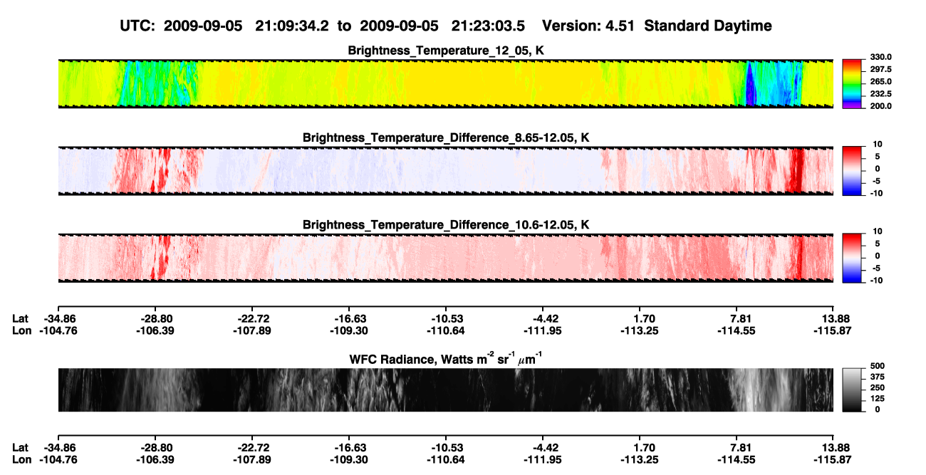Click the 'Version: 4.51 Standard Daytime' text

pos(657,26)
